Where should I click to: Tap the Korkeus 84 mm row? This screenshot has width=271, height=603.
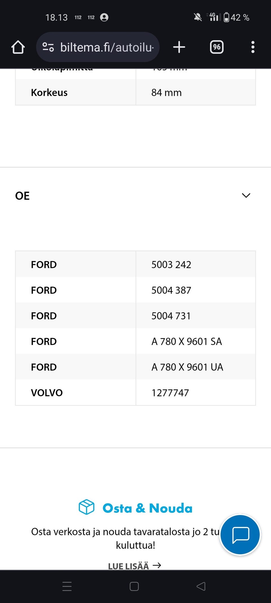click(135, 92)
